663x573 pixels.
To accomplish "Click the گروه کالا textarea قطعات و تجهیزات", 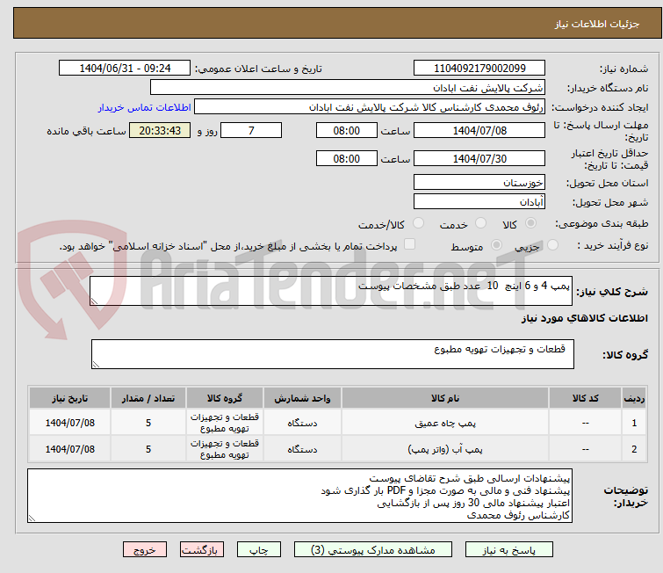I will (x=332, y=354).
